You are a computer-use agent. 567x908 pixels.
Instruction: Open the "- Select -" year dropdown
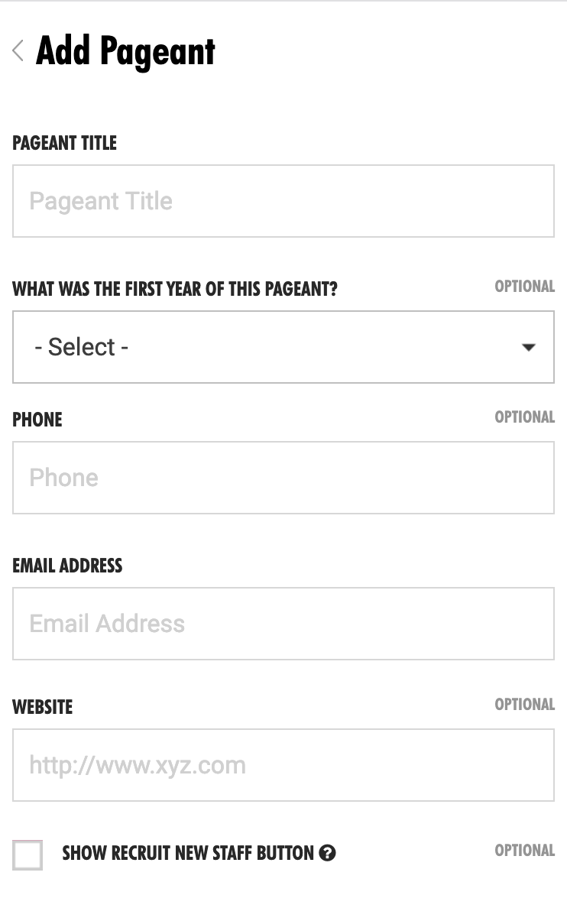coord(283,347)
